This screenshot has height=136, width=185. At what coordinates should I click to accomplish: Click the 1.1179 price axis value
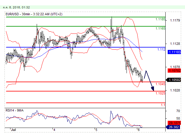[x=175, y=20]
